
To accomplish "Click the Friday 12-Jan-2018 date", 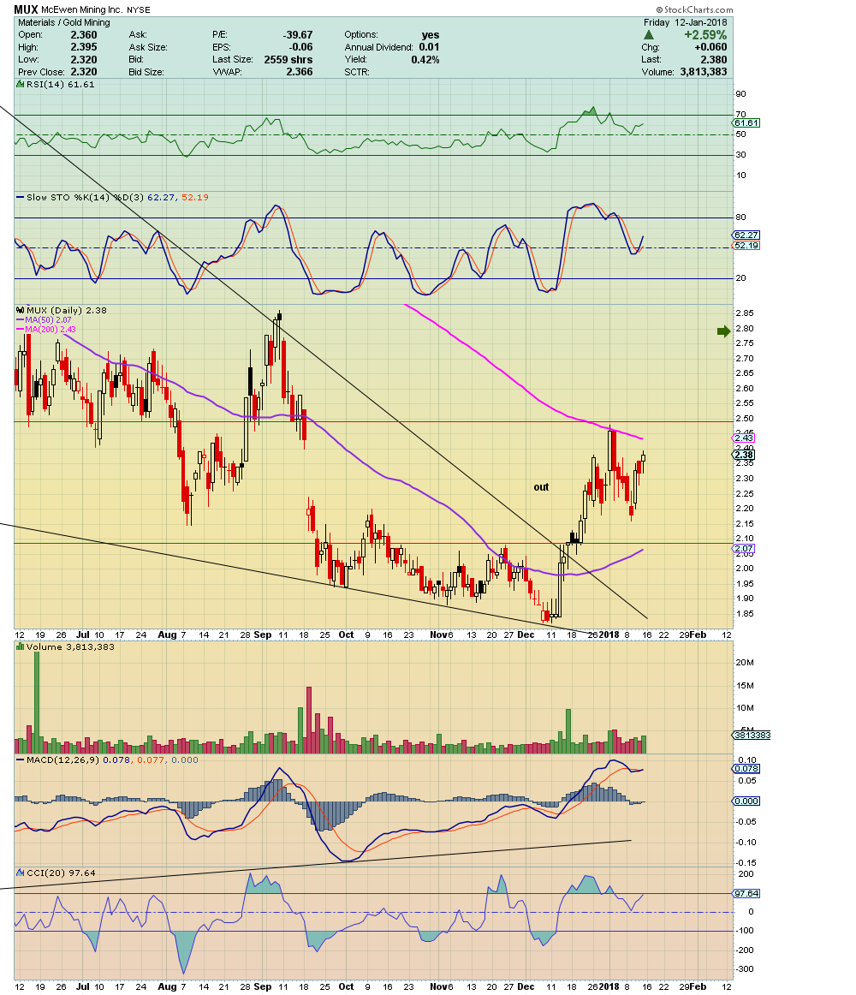I will (686, 22).
